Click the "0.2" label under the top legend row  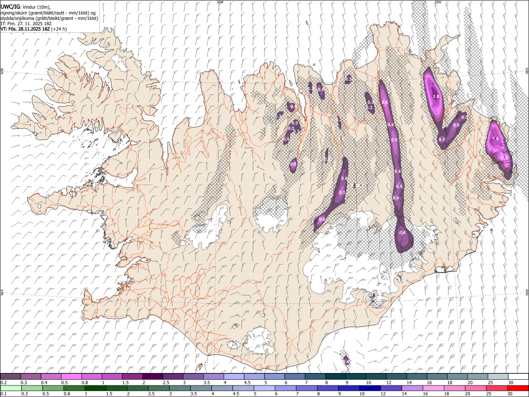click(4, 383)
